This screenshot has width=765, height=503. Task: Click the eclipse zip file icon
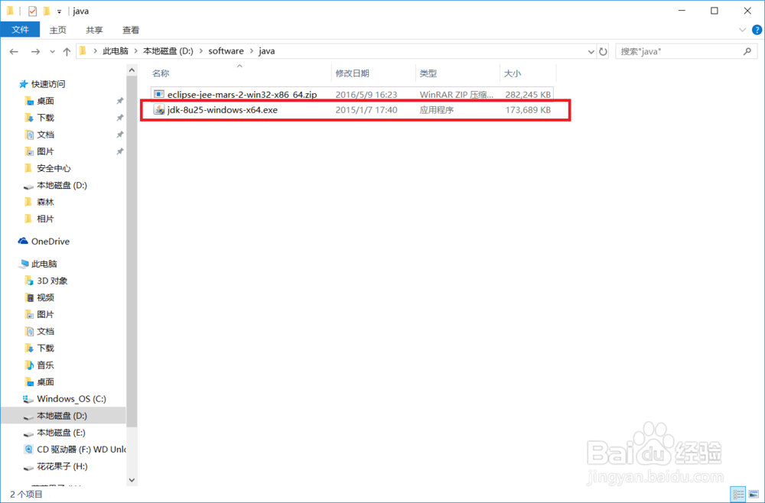pos(158,94)
